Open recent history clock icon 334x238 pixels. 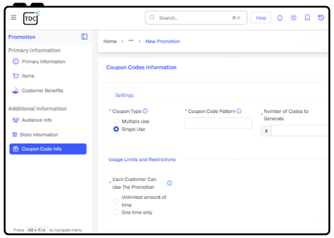click(321, 18)
